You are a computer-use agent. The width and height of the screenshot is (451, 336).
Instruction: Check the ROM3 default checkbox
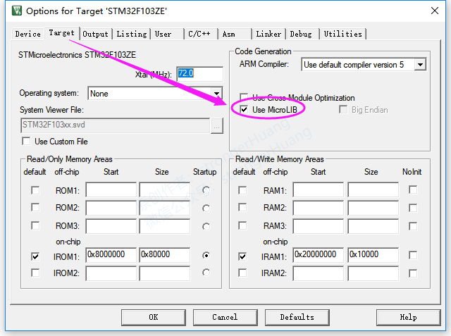(x=35, y=225)
